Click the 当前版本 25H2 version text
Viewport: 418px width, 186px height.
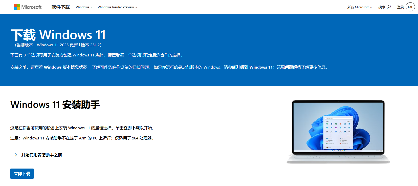point(58,45)
